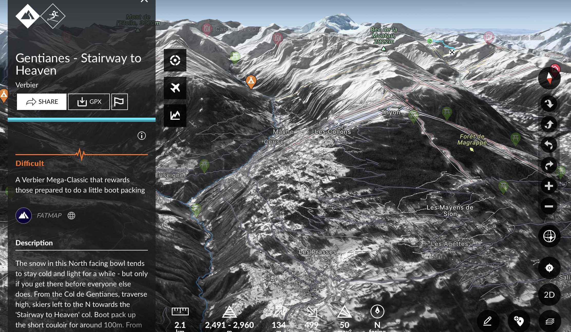This screenshot has height=332, width=571.
Task: Rotate the map left
Action: (549, 145)
